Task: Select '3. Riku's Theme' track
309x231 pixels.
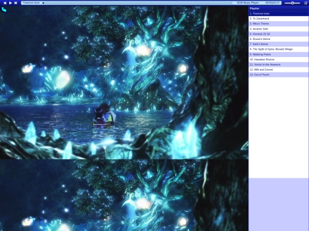Action: [279, 23]
